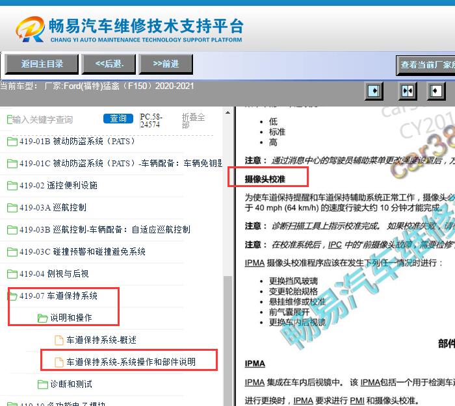Viewport: 455px width, 406px height.
Task: Expand the 诊断和测试 subfolder
Action: tap(71, 385)
